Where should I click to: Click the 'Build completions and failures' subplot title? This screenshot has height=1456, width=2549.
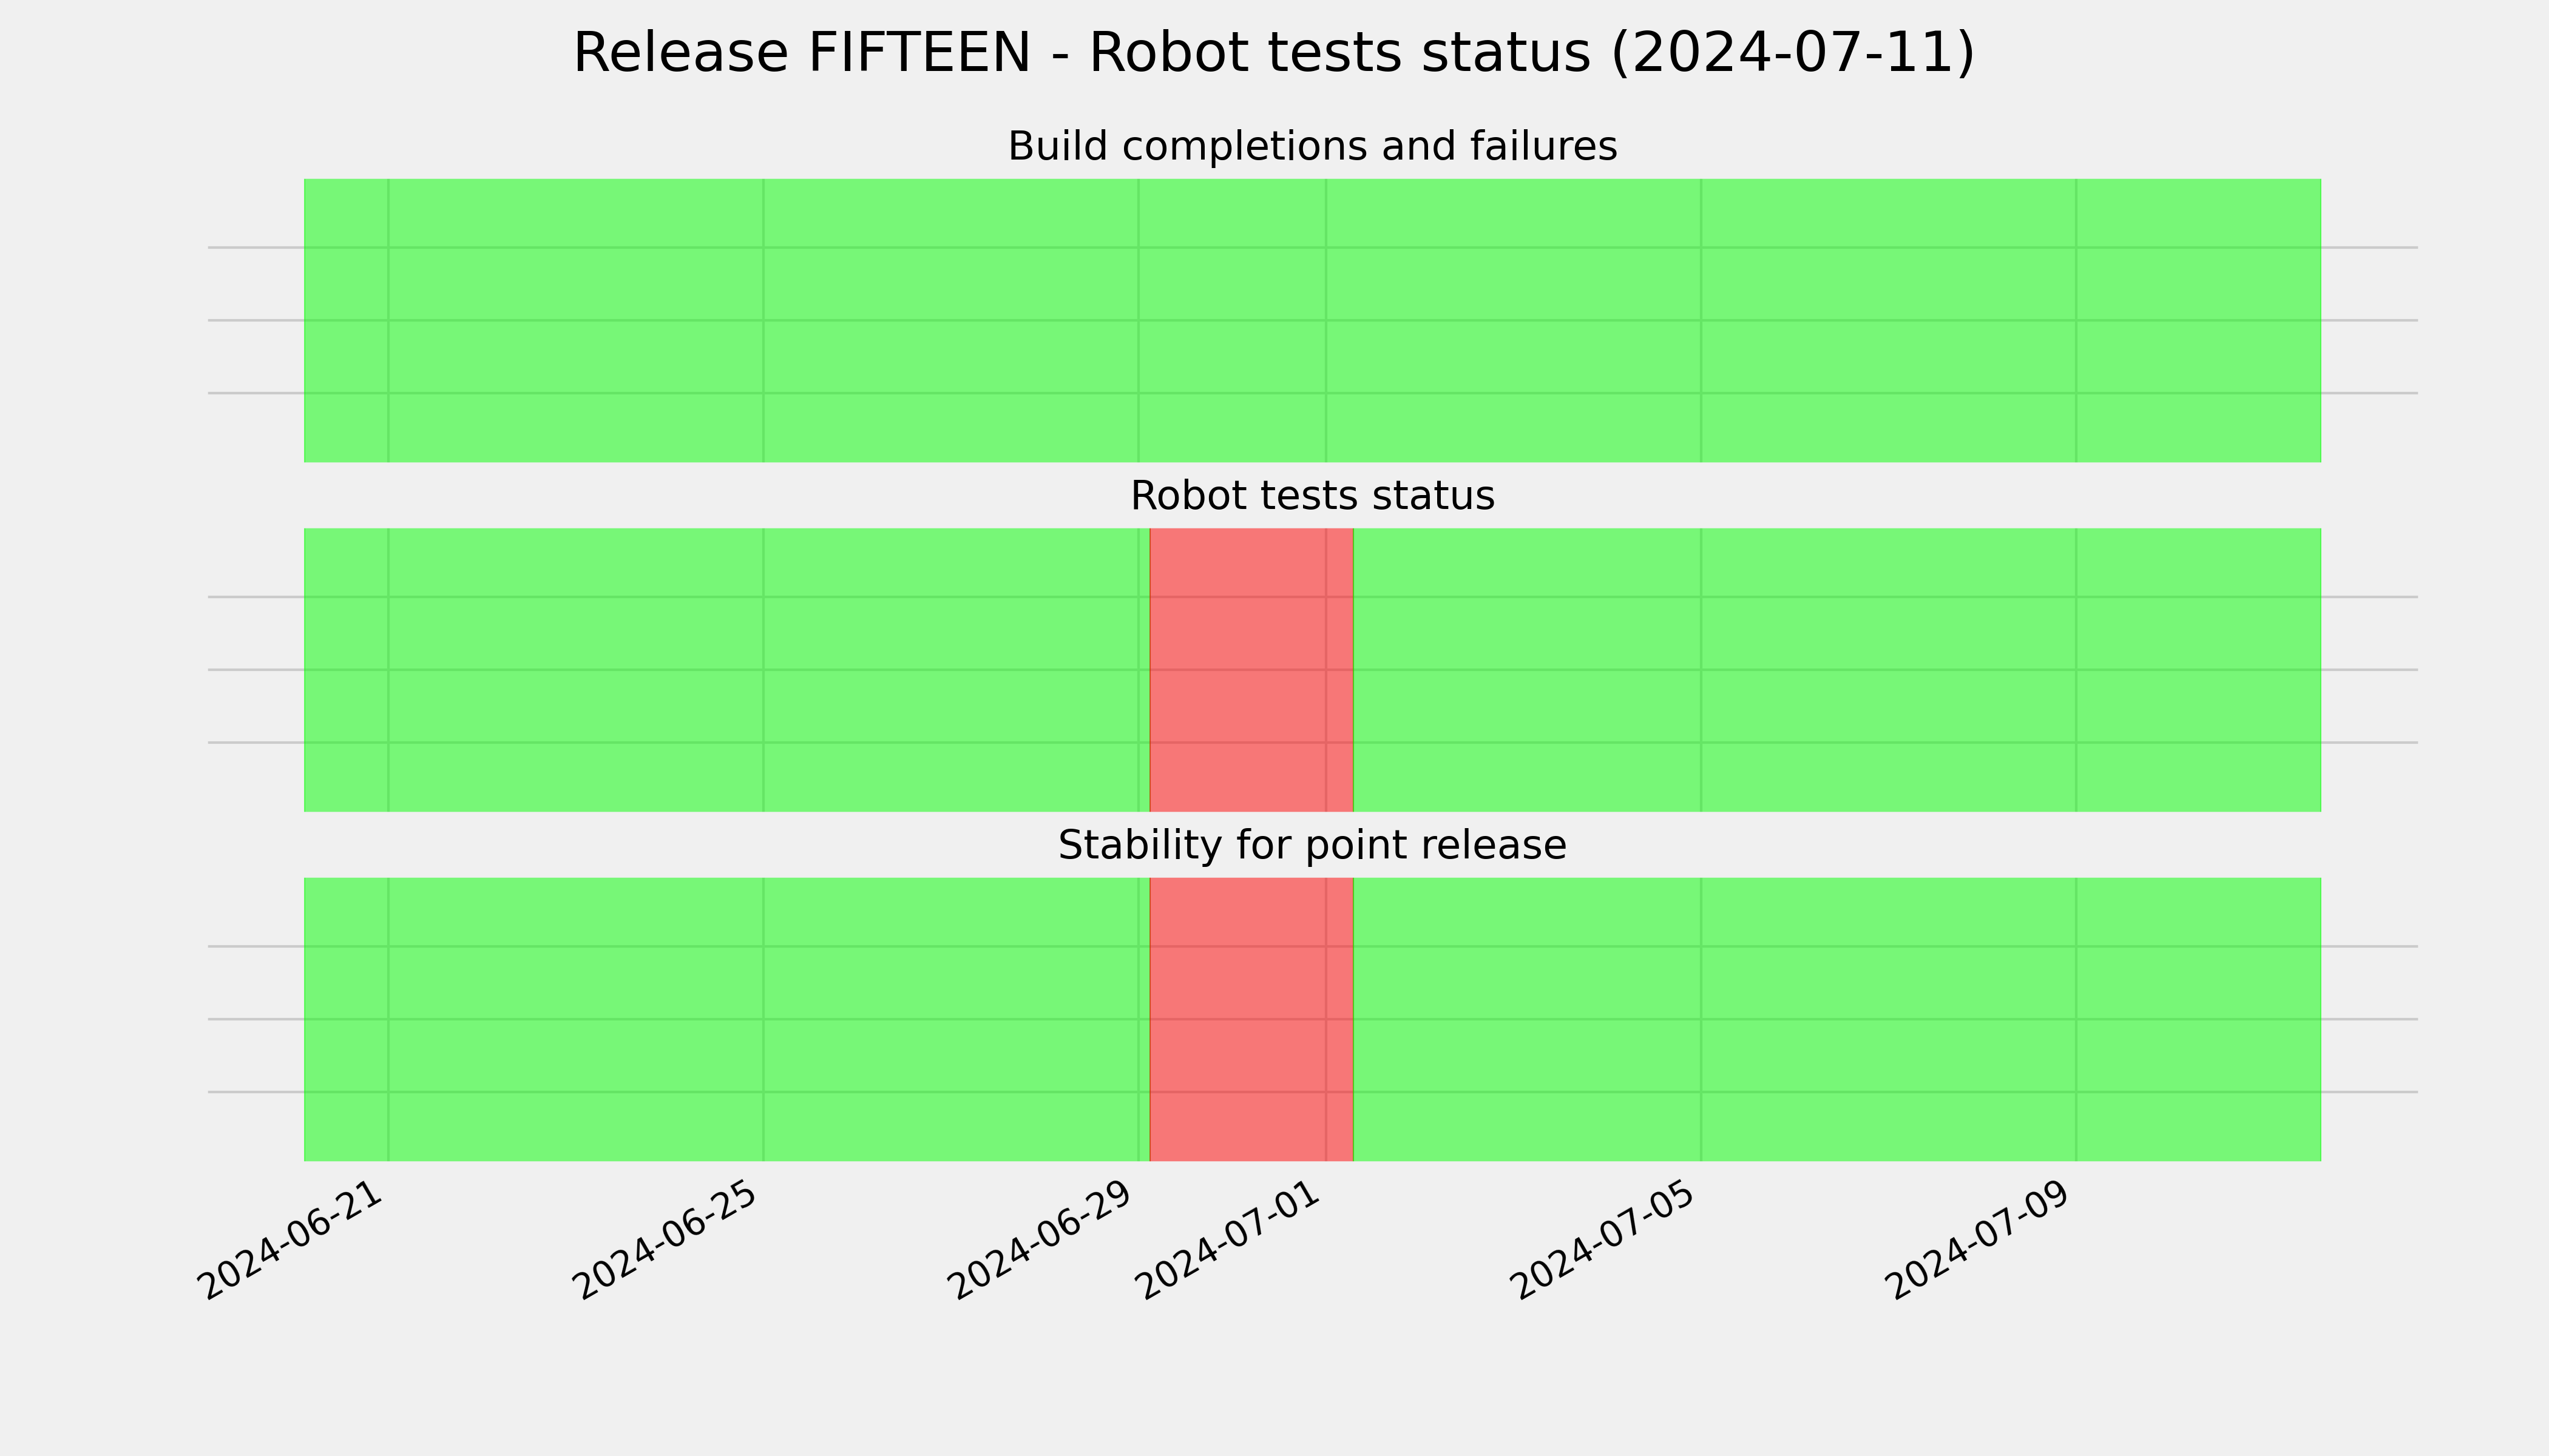coord(1312,146)
